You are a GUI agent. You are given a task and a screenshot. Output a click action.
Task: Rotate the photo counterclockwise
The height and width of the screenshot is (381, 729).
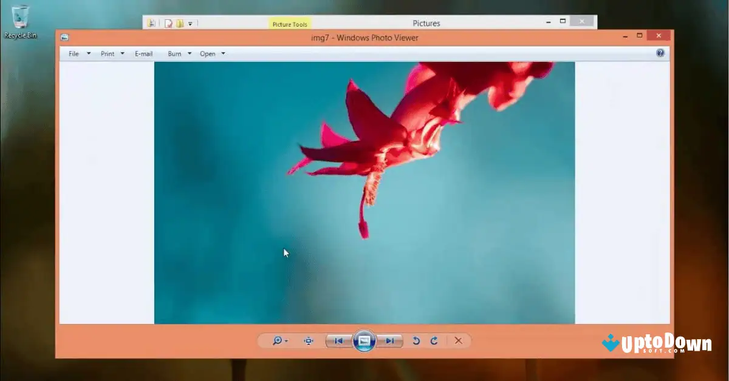click(x=416, y=340)
